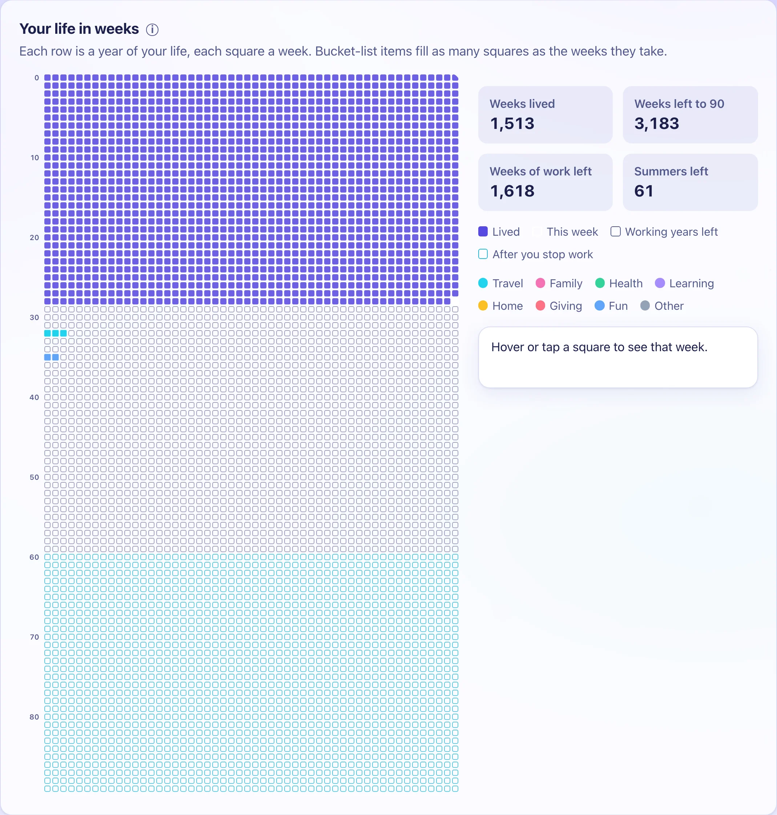Select the Health category dot
The height and width of the screenshot is (815, 777).
point(600,283)
